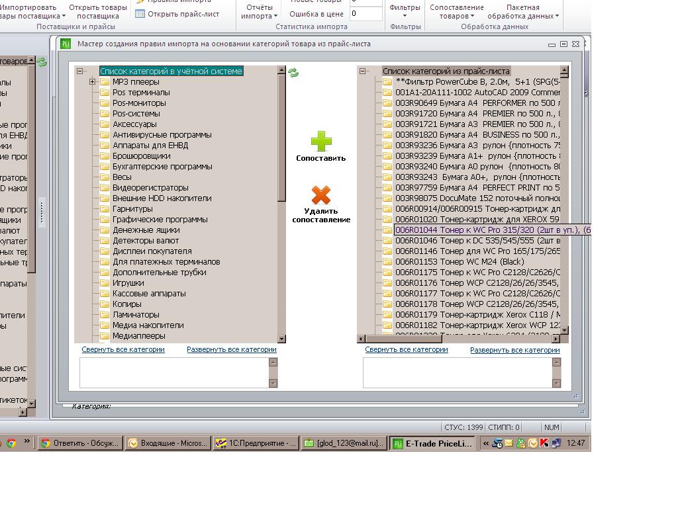Viewport: 678px width, 508px height.
Task: Click the folder icon of Копиры
Action: [105, 304]
